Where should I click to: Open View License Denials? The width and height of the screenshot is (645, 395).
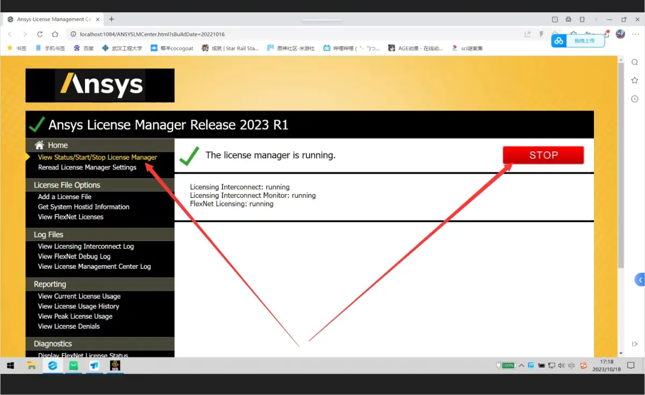coord(69,326)
